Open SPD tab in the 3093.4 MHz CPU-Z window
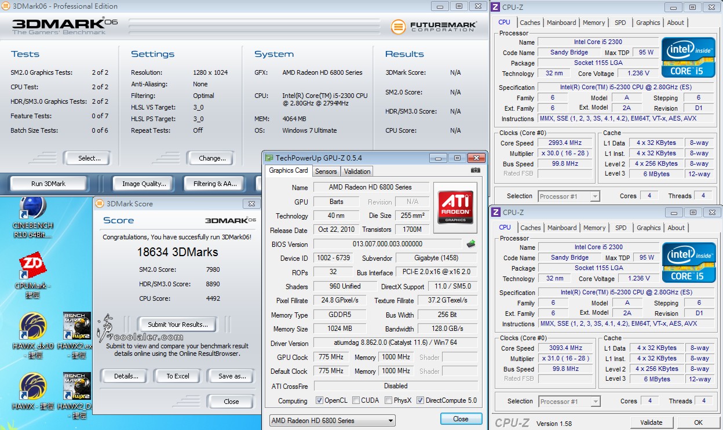The image size is (723, 430). (x=621, y=228)
